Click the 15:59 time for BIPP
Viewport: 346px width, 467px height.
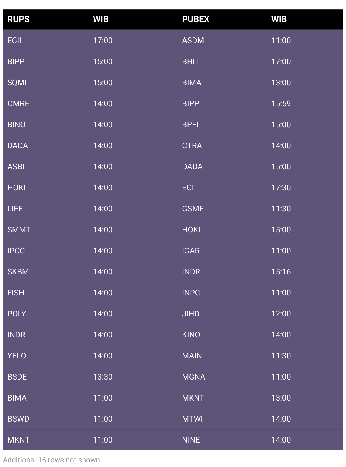pos(281,103)
